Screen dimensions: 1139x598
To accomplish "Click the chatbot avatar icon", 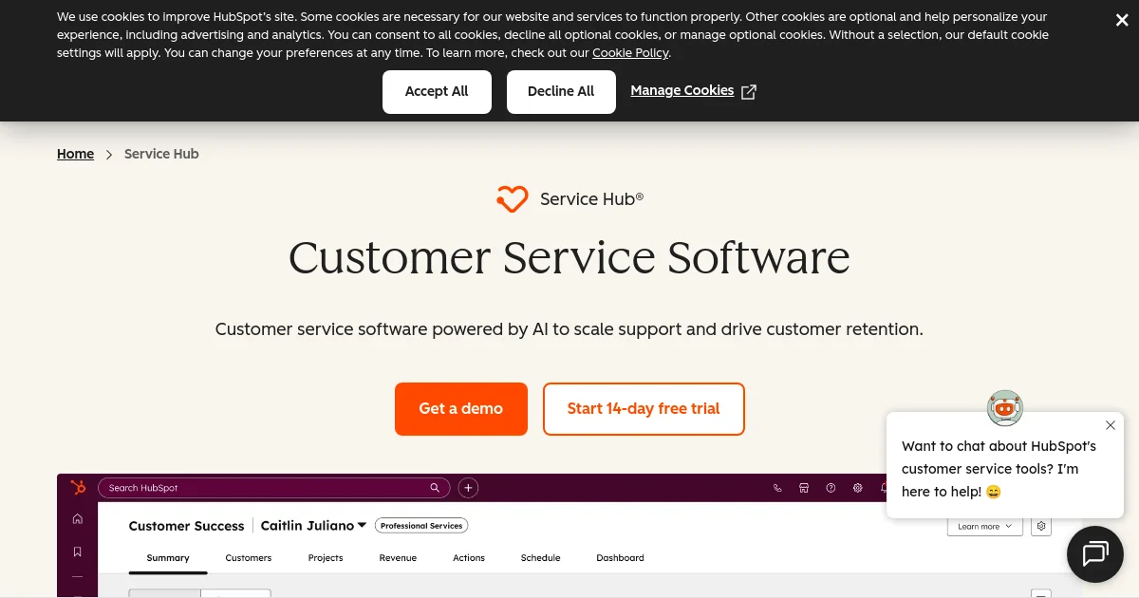I will pos(1005,408).
